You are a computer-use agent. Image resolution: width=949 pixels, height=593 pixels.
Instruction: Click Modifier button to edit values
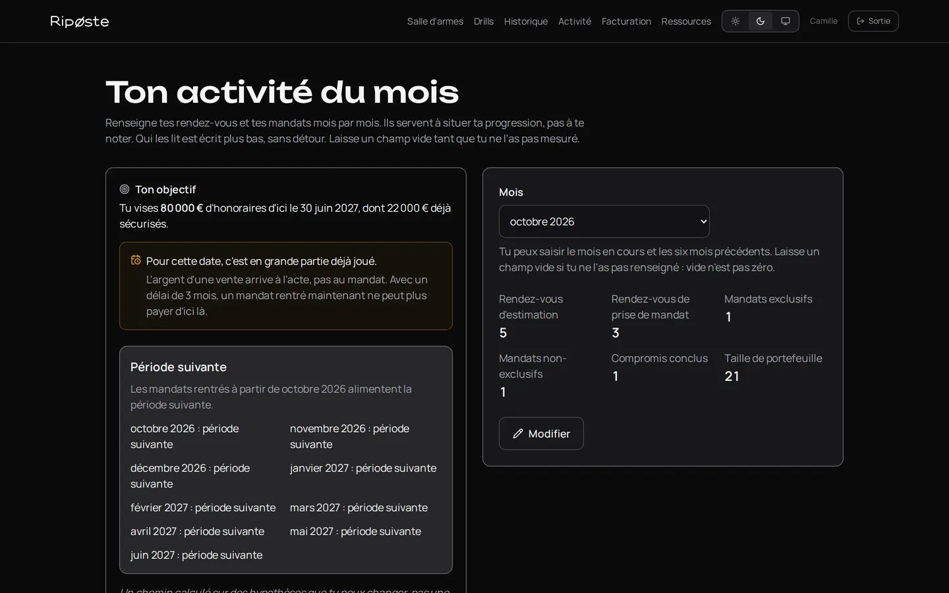click(541, 434)
